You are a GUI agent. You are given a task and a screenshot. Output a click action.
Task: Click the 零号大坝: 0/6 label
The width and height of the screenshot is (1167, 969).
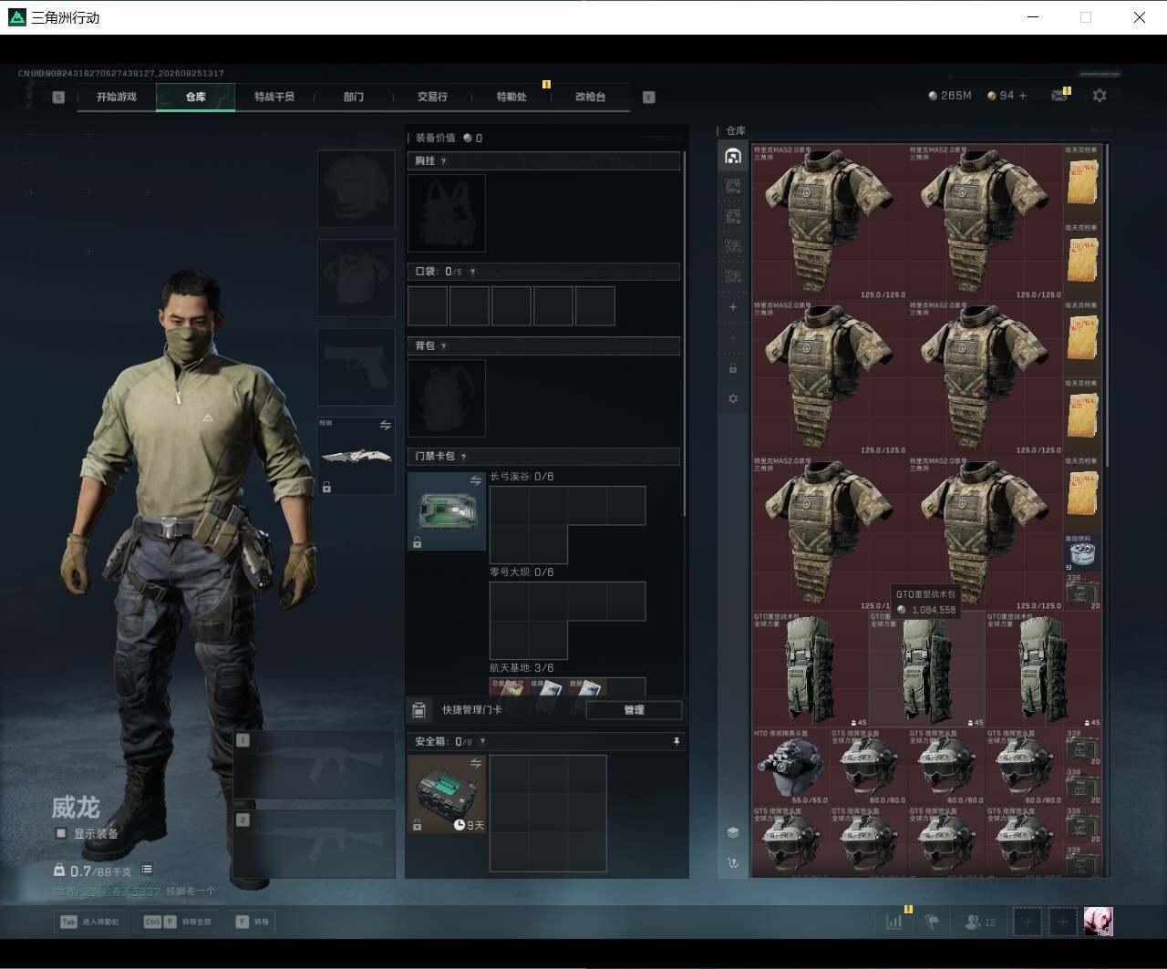click(x=522, y=572)
